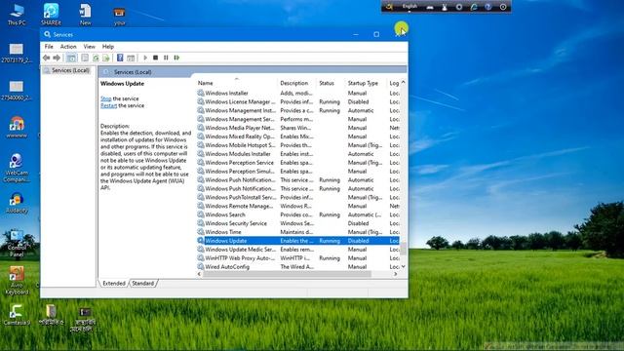Click the Refresh toolbar icon
Screen dimensions: 624x351
[96, 58]
